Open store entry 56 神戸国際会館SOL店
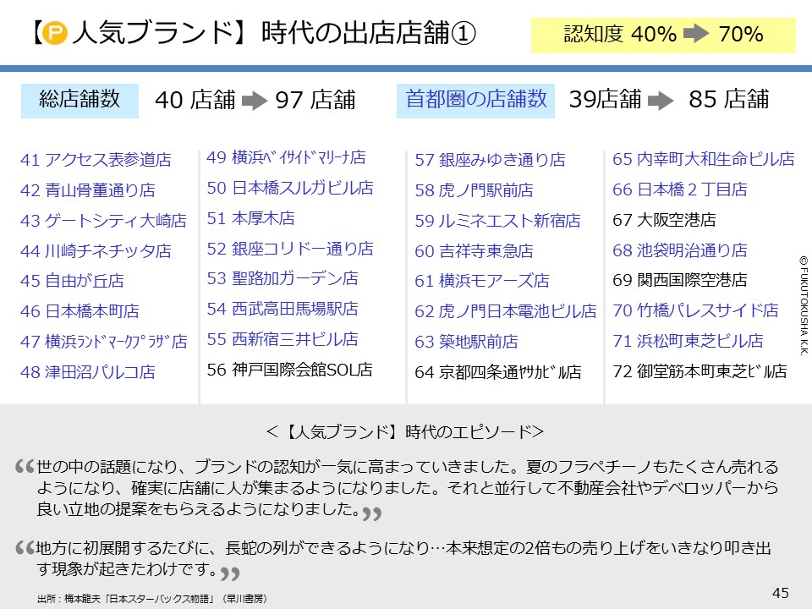 pos(289,370)
